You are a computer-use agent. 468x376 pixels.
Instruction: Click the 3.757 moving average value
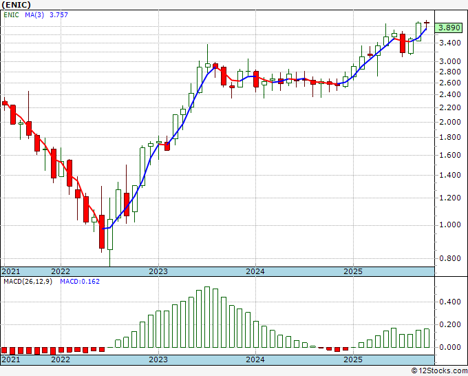point(58,15)
